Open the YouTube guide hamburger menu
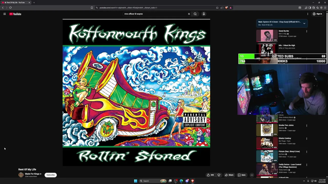The image size is (328, 184). pyautogui.click(x=5, y=14)
